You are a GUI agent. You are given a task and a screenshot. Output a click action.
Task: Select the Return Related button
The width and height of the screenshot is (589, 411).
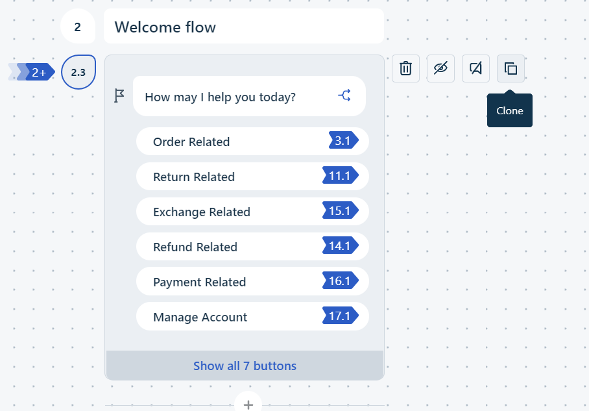pyautogui.click(x=252, y=177)
